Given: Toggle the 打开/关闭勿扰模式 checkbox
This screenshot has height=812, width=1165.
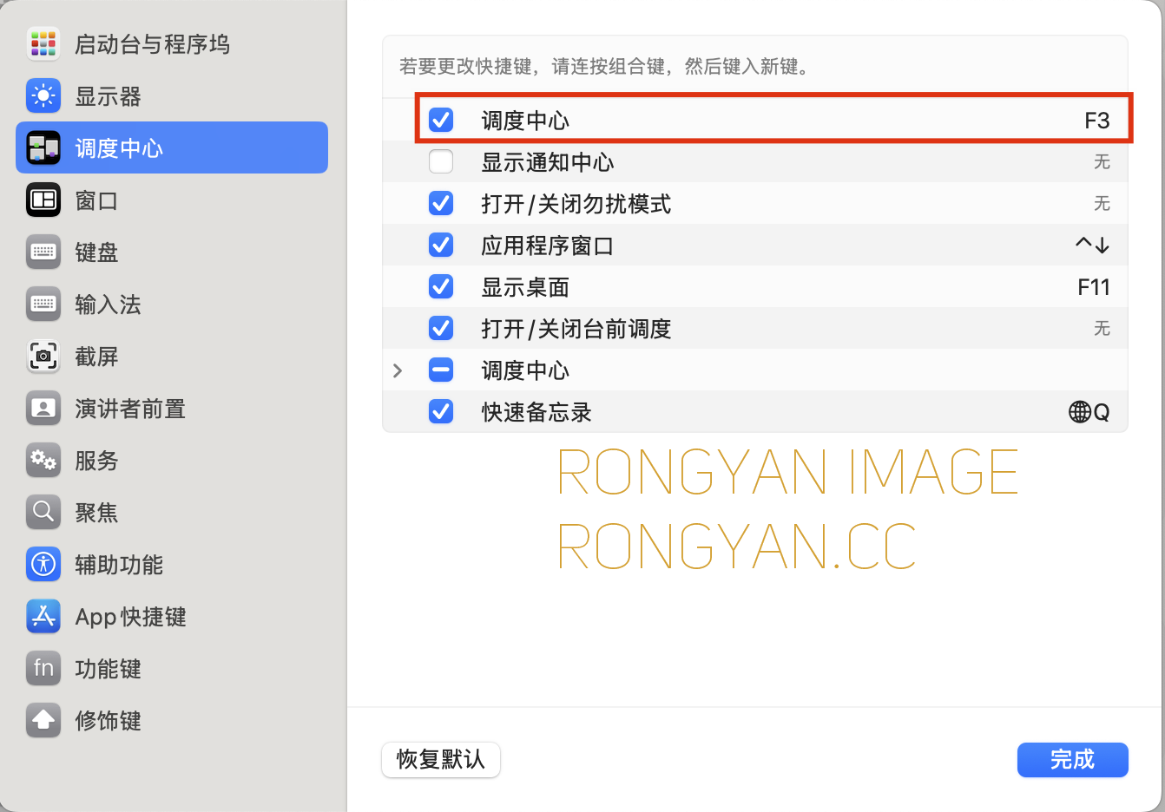Looking at the screenshot, I should tap(441, 203).
